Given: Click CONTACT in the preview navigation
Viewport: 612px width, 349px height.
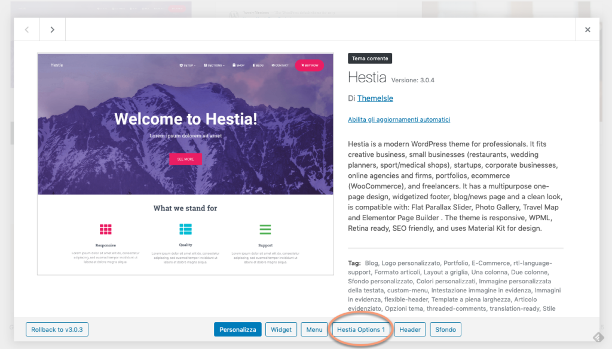Looking at the screenshot, I should [x=280, y=66].
